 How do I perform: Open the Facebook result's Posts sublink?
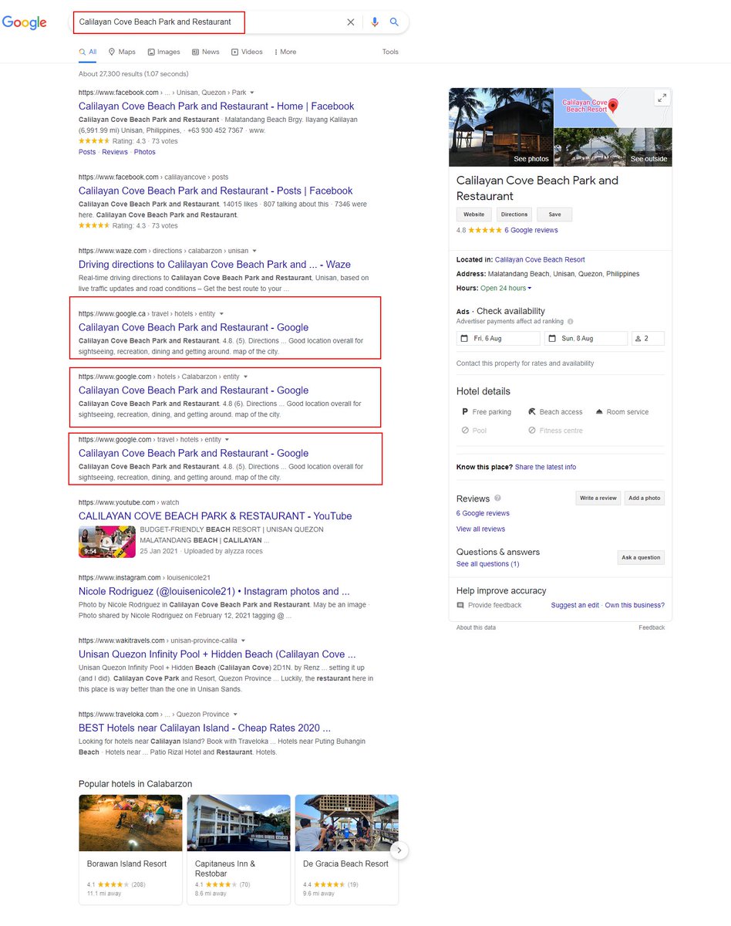click(x=87, y=152)
